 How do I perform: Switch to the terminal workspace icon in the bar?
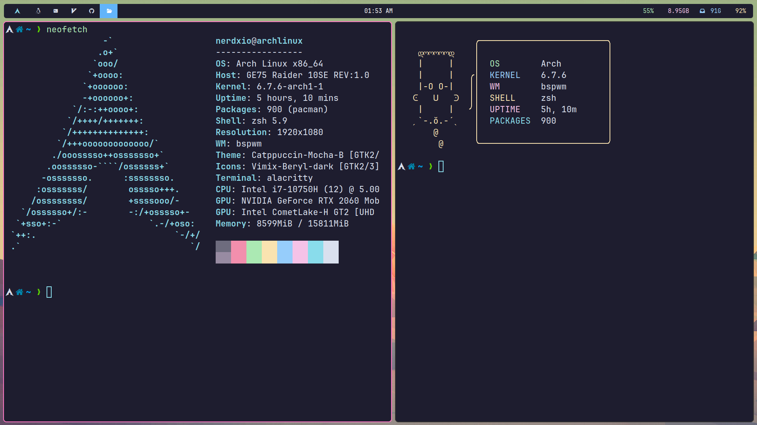(56, 11)
